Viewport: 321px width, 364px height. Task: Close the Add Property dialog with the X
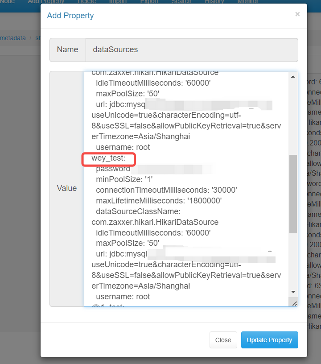click(x=297, y=14)
